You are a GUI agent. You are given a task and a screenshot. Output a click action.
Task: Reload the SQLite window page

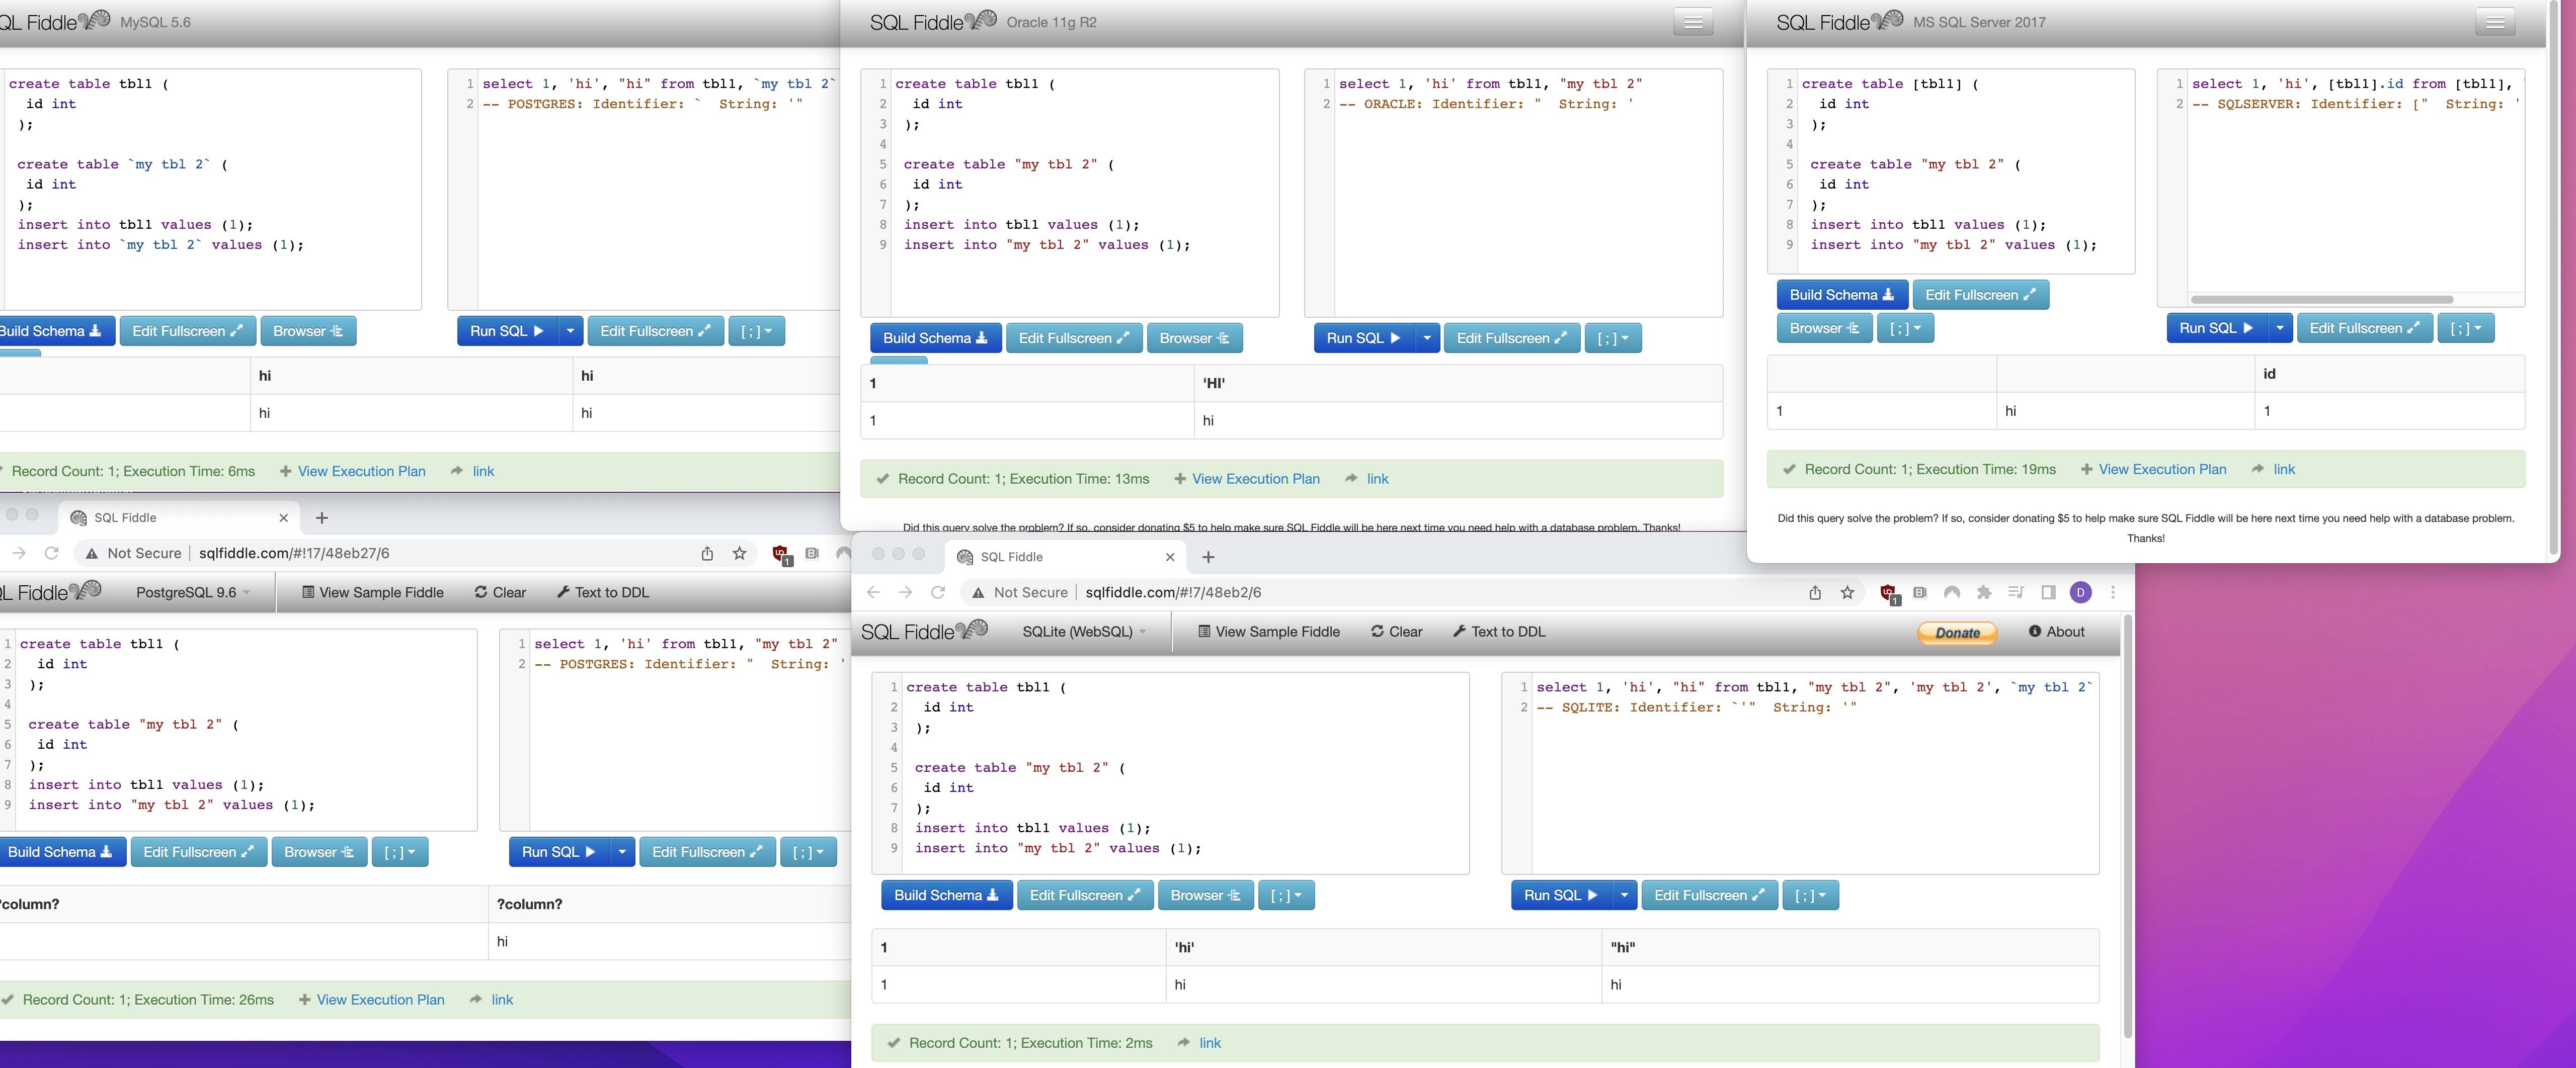[x=938, y=592]
